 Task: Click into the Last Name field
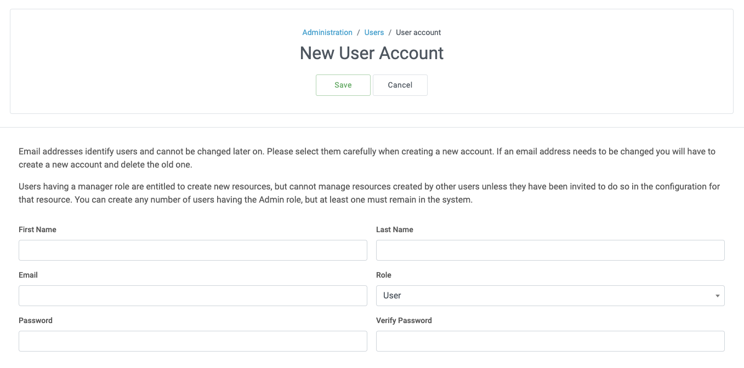point(550,250)
